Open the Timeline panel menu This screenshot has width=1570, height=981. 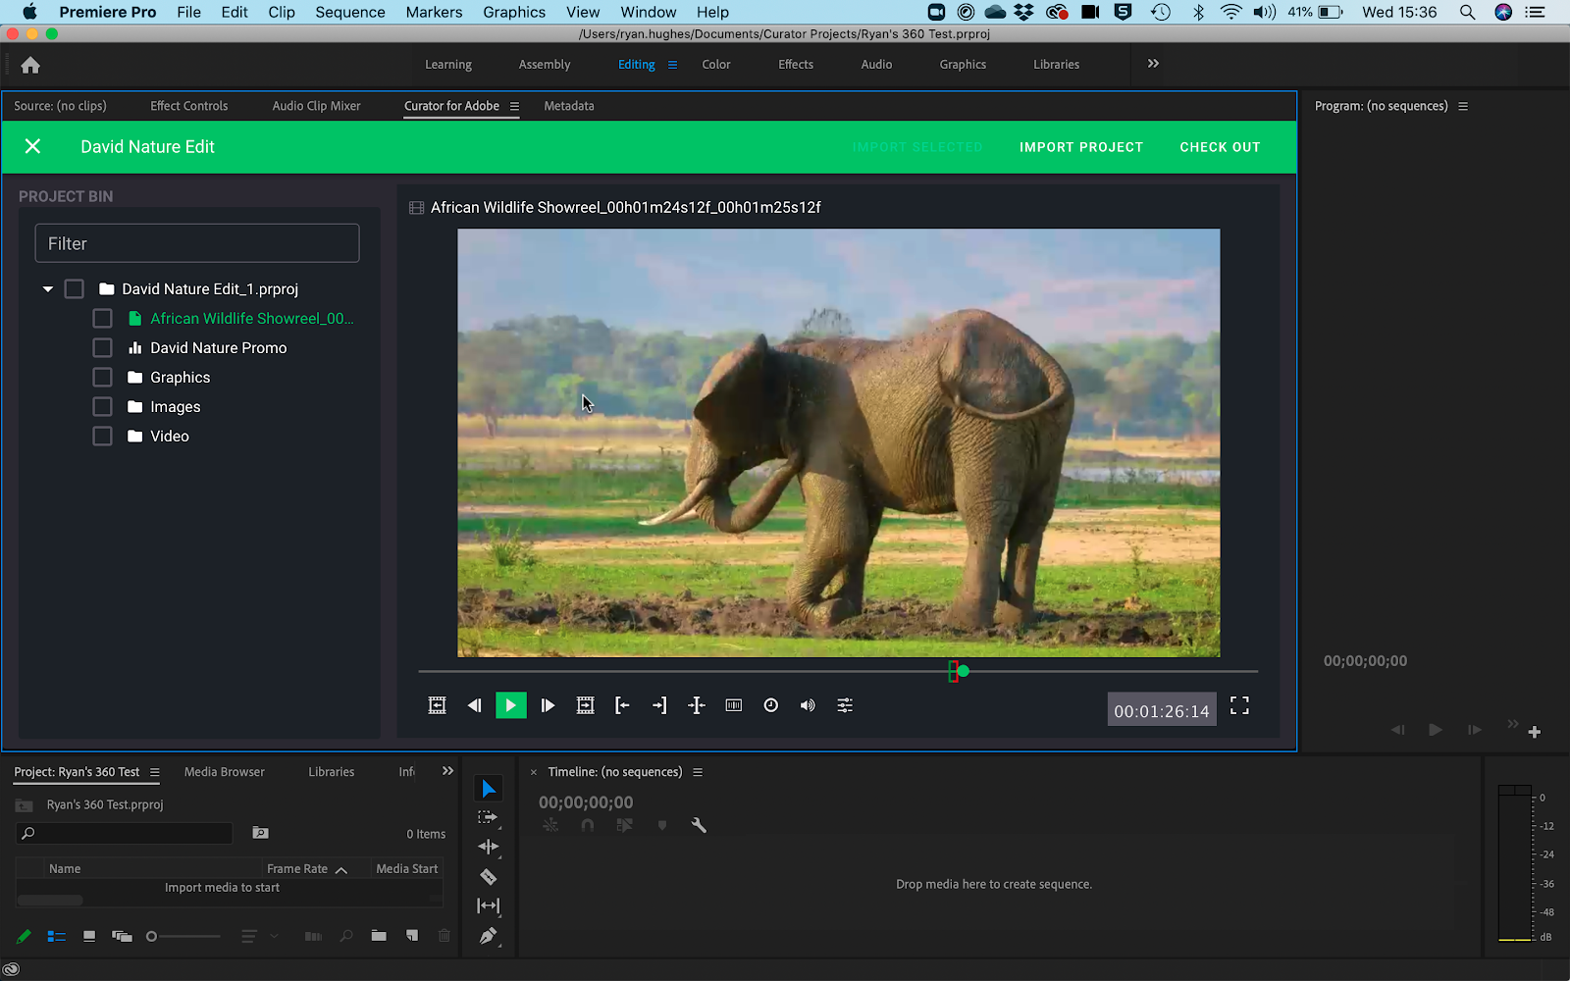point(698,772)
